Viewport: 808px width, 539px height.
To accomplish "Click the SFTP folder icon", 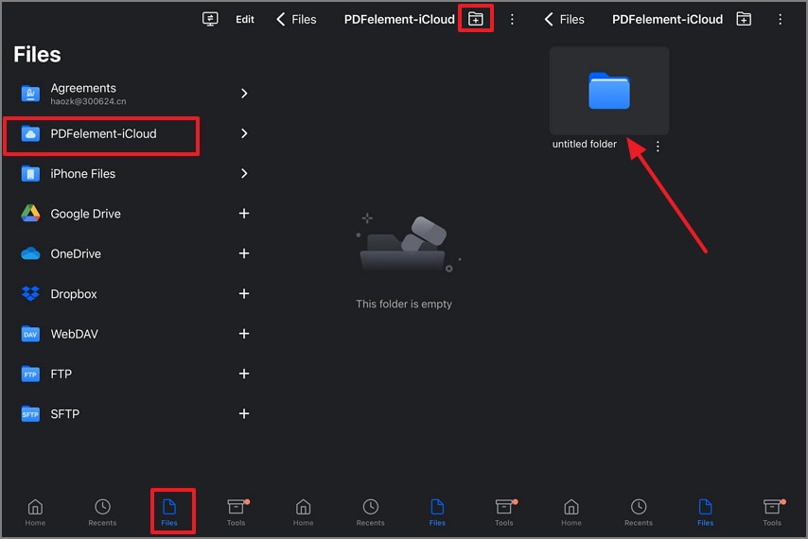I will pyautogui.click(x=30, y=414).
